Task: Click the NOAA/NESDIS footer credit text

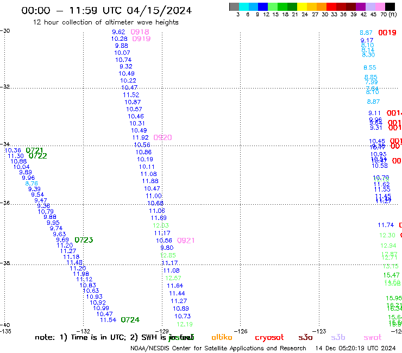Action: pos(218,348)
